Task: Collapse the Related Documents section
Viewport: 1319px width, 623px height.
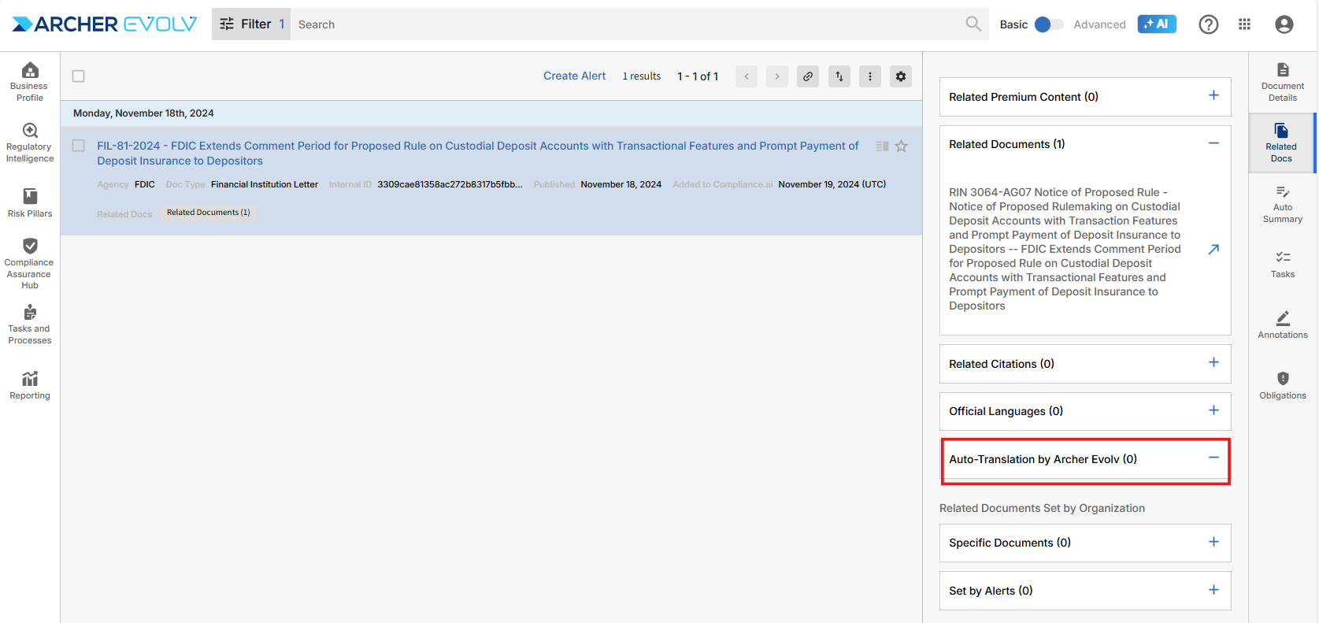Action: click(1213, 143)
